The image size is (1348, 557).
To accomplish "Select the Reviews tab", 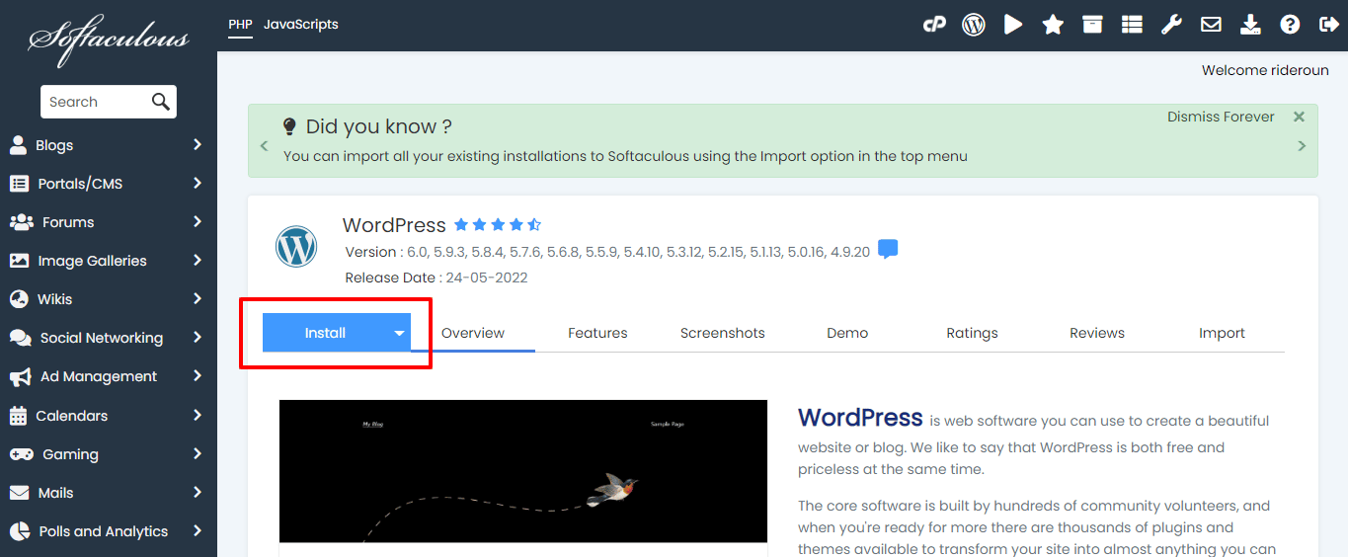I will click(x=1097, y=333).
